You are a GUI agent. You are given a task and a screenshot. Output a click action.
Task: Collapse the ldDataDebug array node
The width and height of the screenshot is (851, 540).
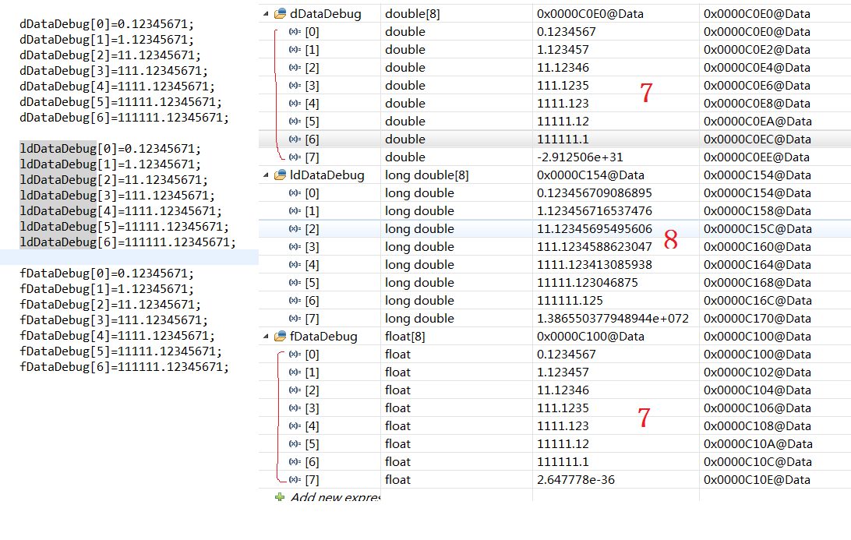click(x=266, y=175)
